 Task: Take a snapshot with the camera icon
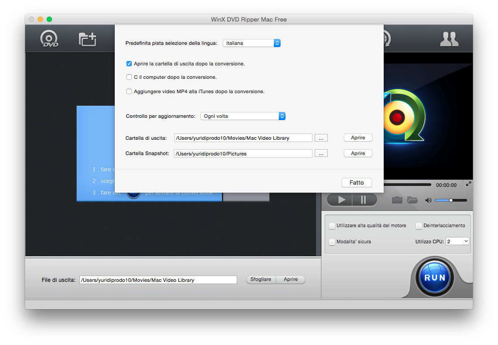[397, 200]
